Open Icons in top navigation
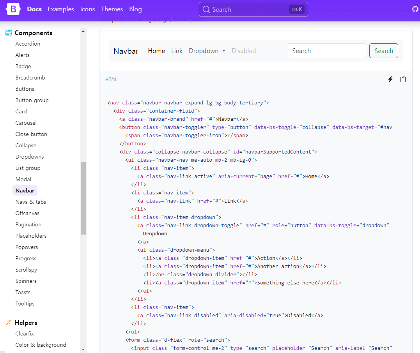The image size is (420, 353). tap(88, 9)
